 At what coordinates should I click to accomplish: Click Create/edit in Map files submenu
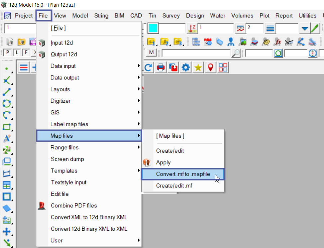tap(183, 151)
